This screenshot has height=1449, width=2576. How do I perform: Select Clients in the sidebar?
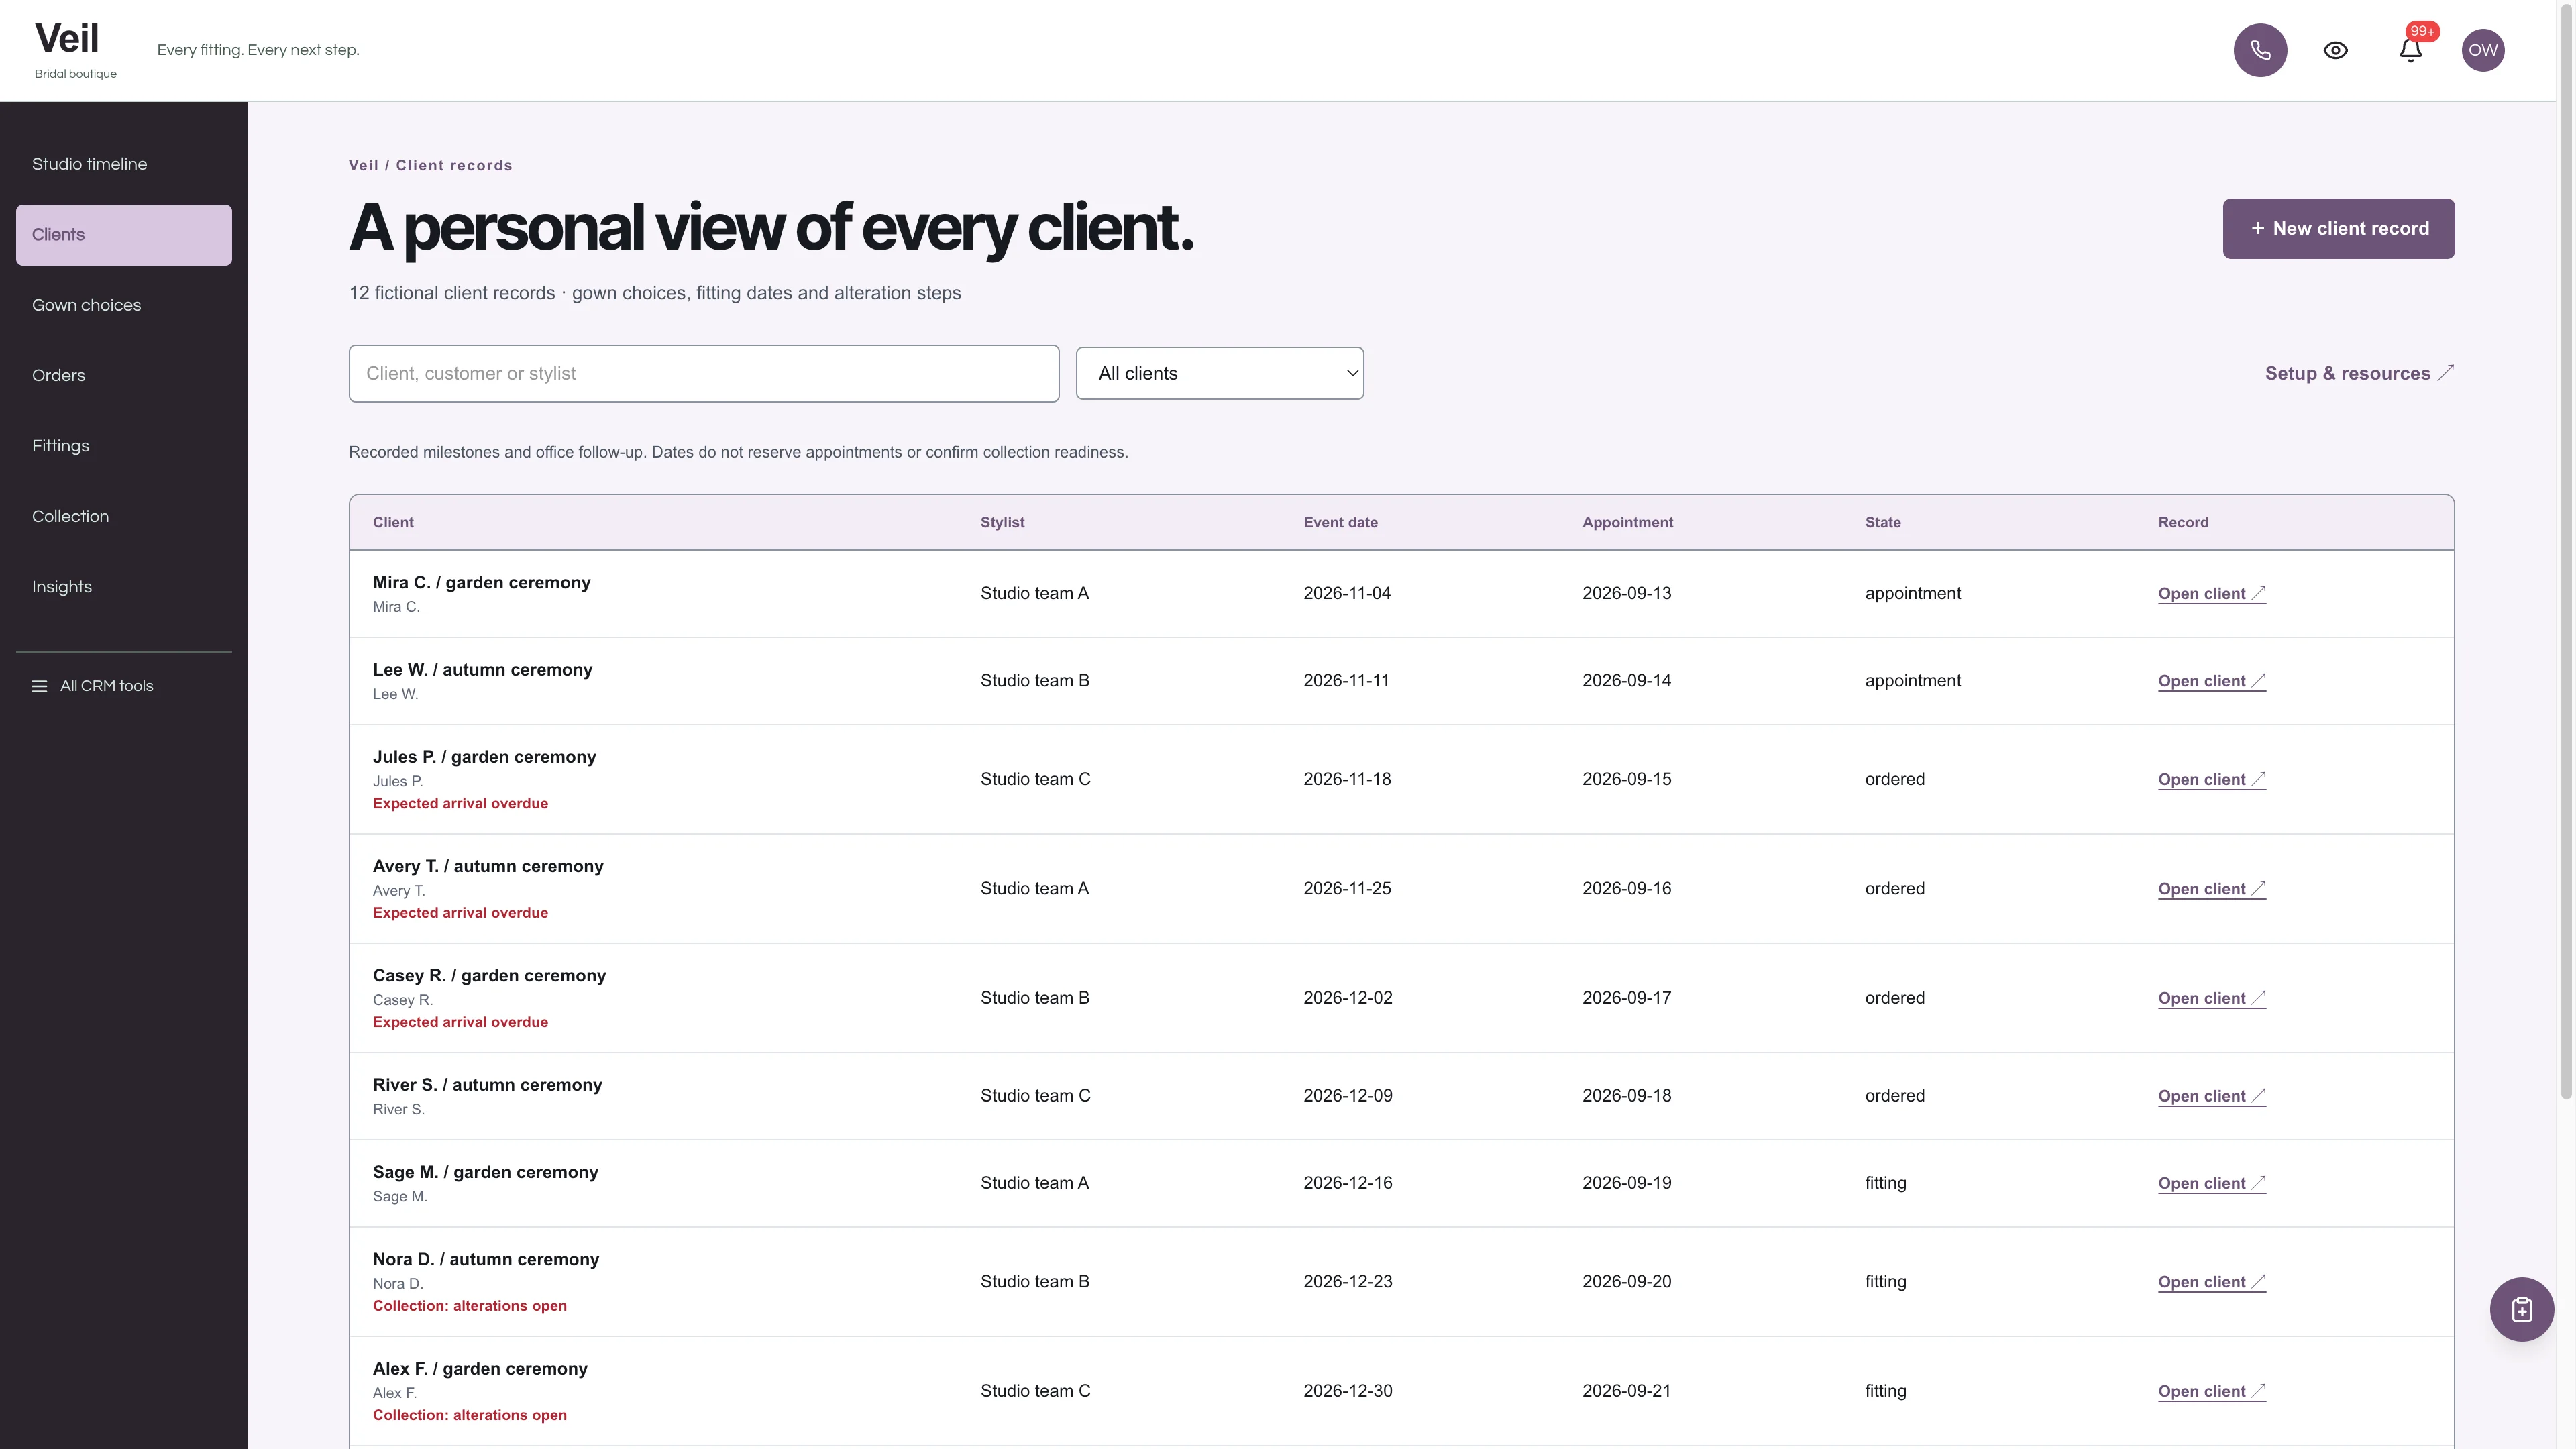point(124,235)
